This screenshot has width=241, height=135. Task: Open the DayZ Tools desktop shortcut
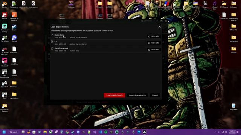click(5, 84)
